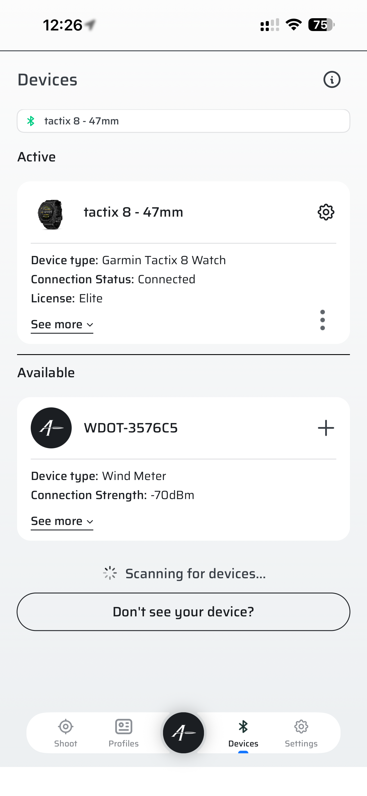Go to the Settings tab
Screen dimensions: 367x796
click(x=301, y=733)
